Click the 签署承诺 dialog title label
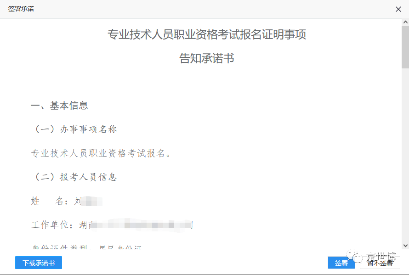This screenshot has height=275, width=409. click(x=18, y=8)
